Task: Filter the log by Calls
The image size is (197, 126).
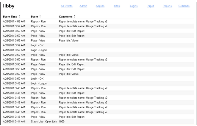Action: click(117, 6)
